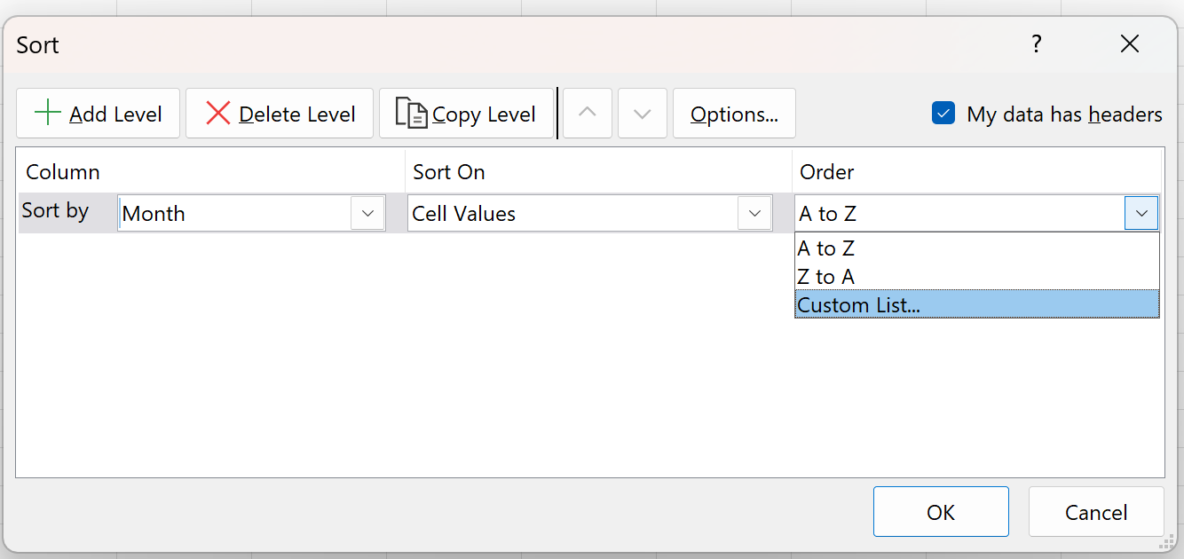Collapse the Order dropdown arrow
Image resolution: width=1184 pixels, height=559 pixels.
pyautogui.click(x=1141, y=214)
